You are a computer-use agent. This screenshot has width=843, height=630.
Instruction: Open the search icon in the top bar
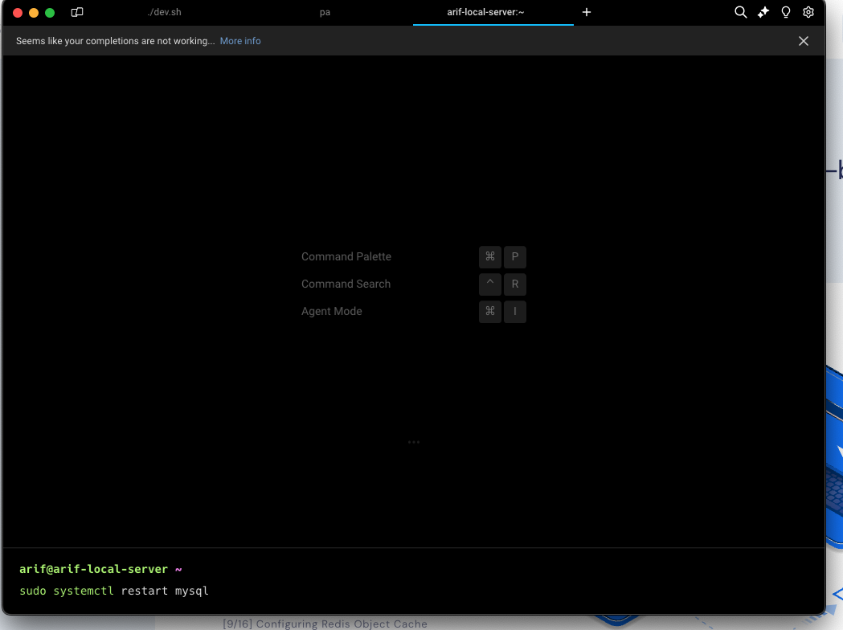coord(741,12)
